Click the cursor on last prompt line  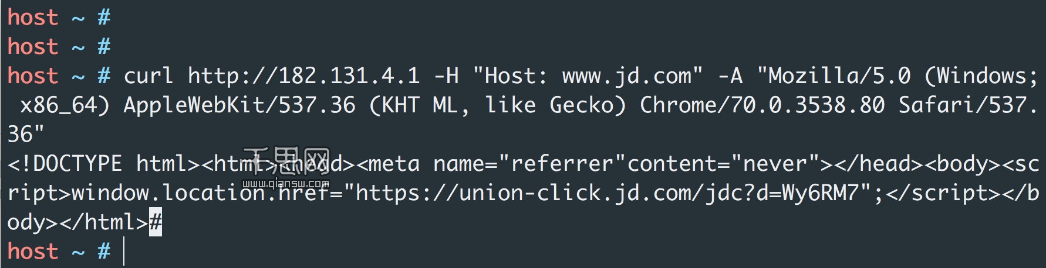pos(124,252)
